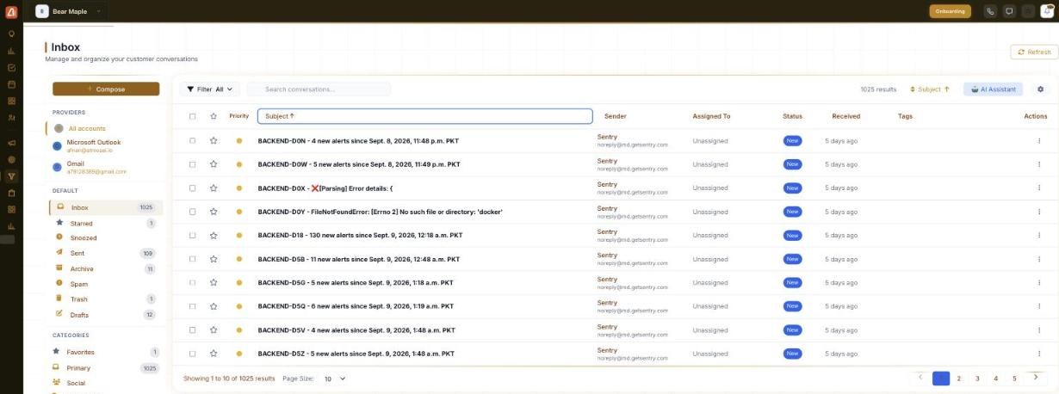Go to previous page arrow in pagination
Image resolution: width=1059 pixels, height=394 pixels.
[920, 377]
